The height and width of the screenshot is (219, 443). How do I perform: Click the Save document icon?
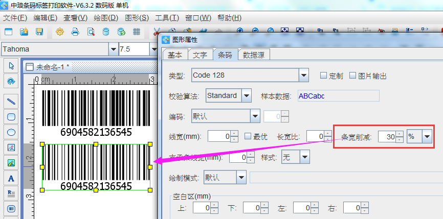point(39,32)
